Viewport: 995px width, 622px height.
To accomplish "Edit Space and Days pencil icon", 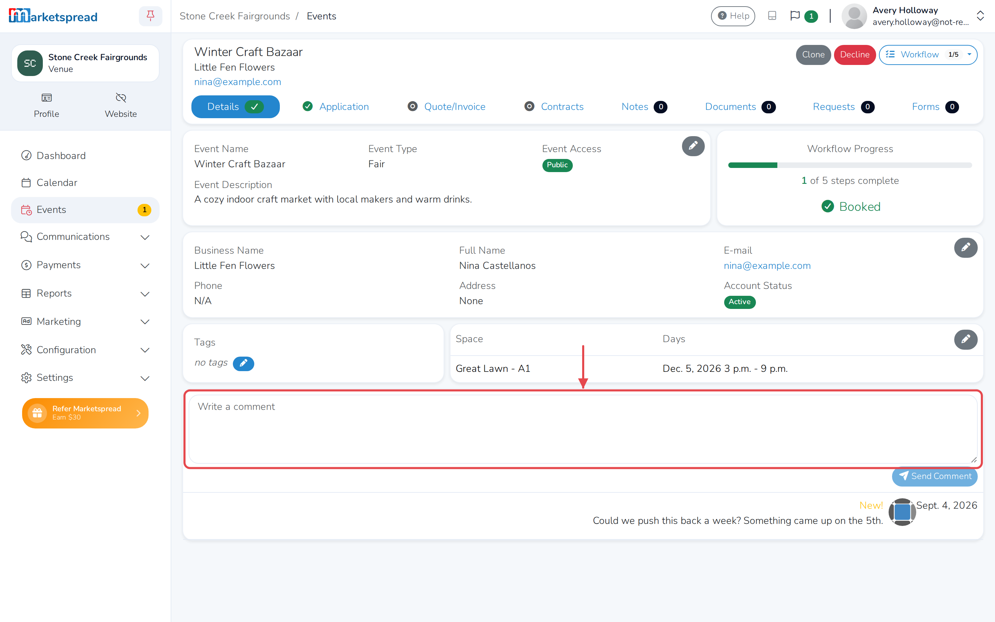I will [x=965, y=339].
